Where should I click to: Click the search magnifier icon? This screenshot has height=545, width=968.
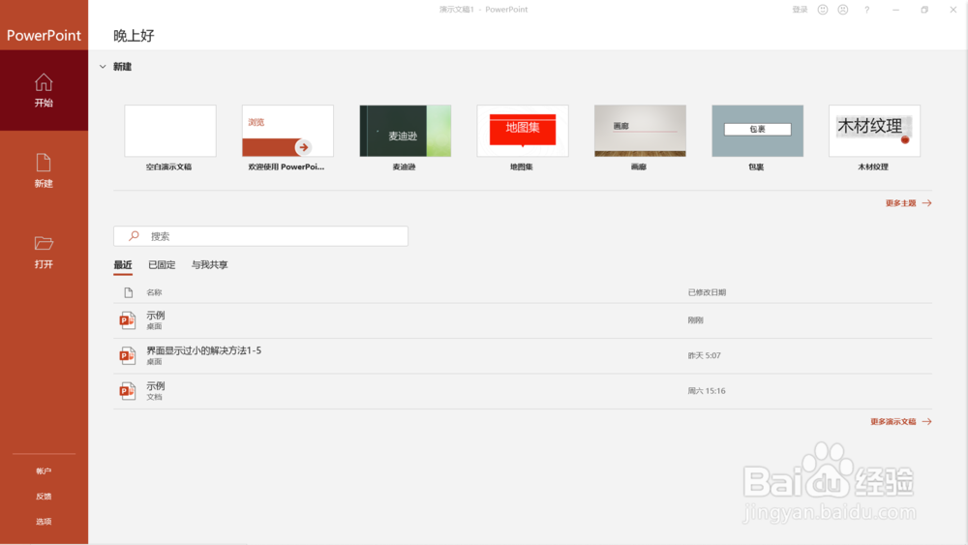click(x=134, y=236)
